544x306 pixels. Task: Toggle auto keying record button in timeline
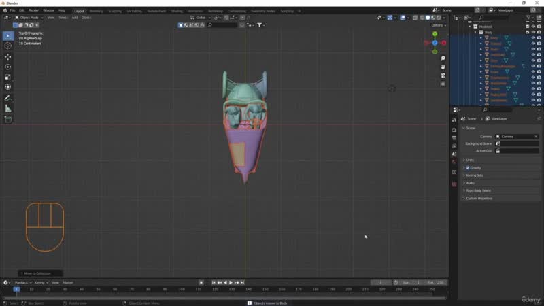(201, 283)
